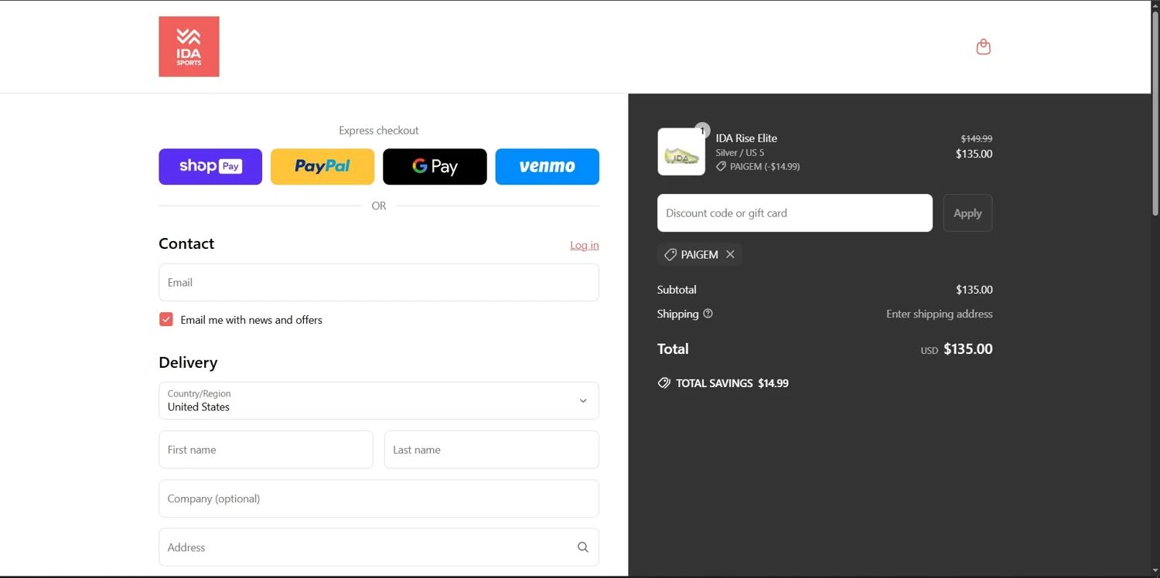The width and height of the screenshot is (1160, 578).
Task: Click into the Address field
Action: (379, 547)
